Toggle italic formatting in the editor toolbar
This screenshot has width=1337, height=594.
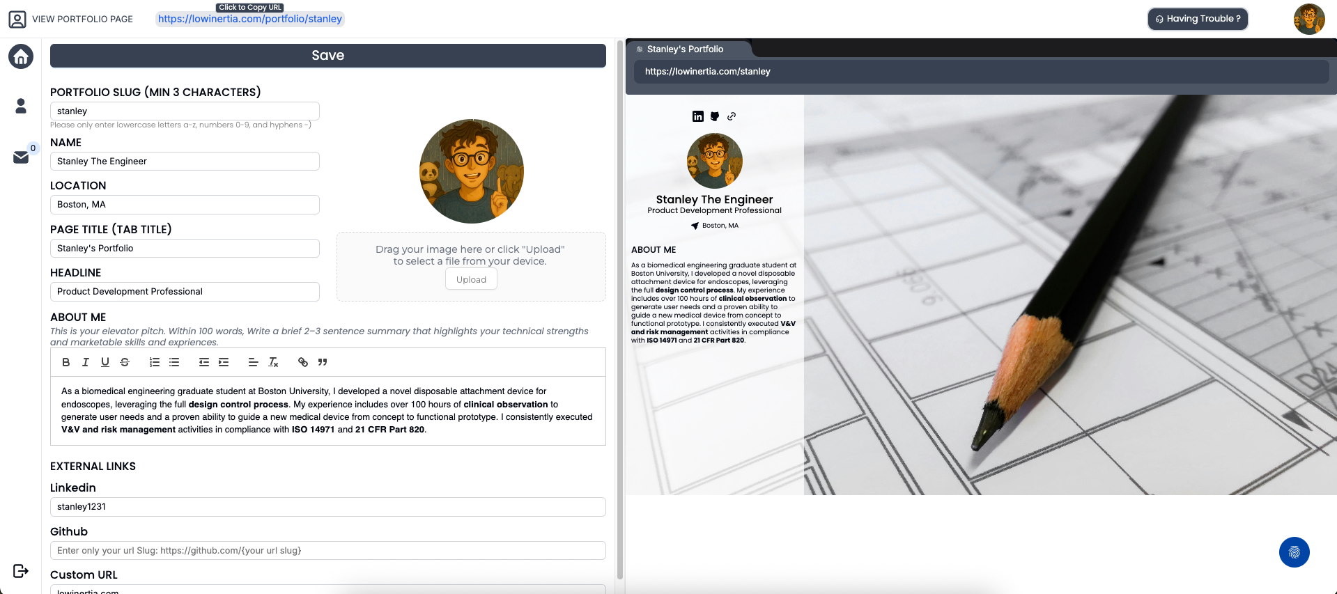point(86,362)
